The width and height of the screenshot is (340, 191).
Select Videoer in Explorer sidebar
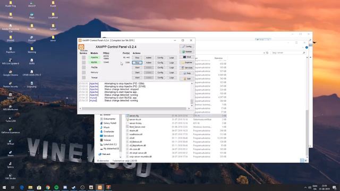pos(106,140)
